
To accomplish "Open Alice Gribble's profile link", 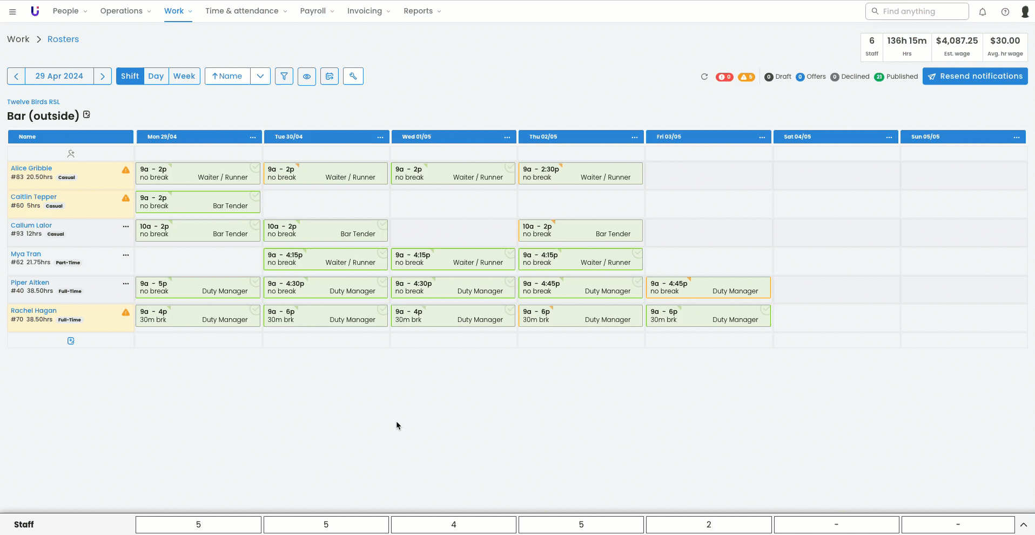I will click(31, 168).
